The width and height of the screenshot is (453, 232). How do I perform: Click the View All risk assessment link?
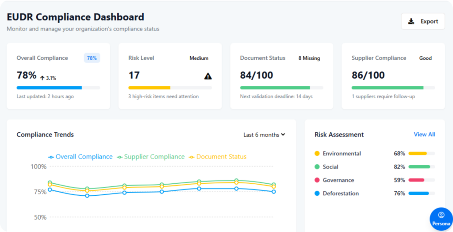424,134
